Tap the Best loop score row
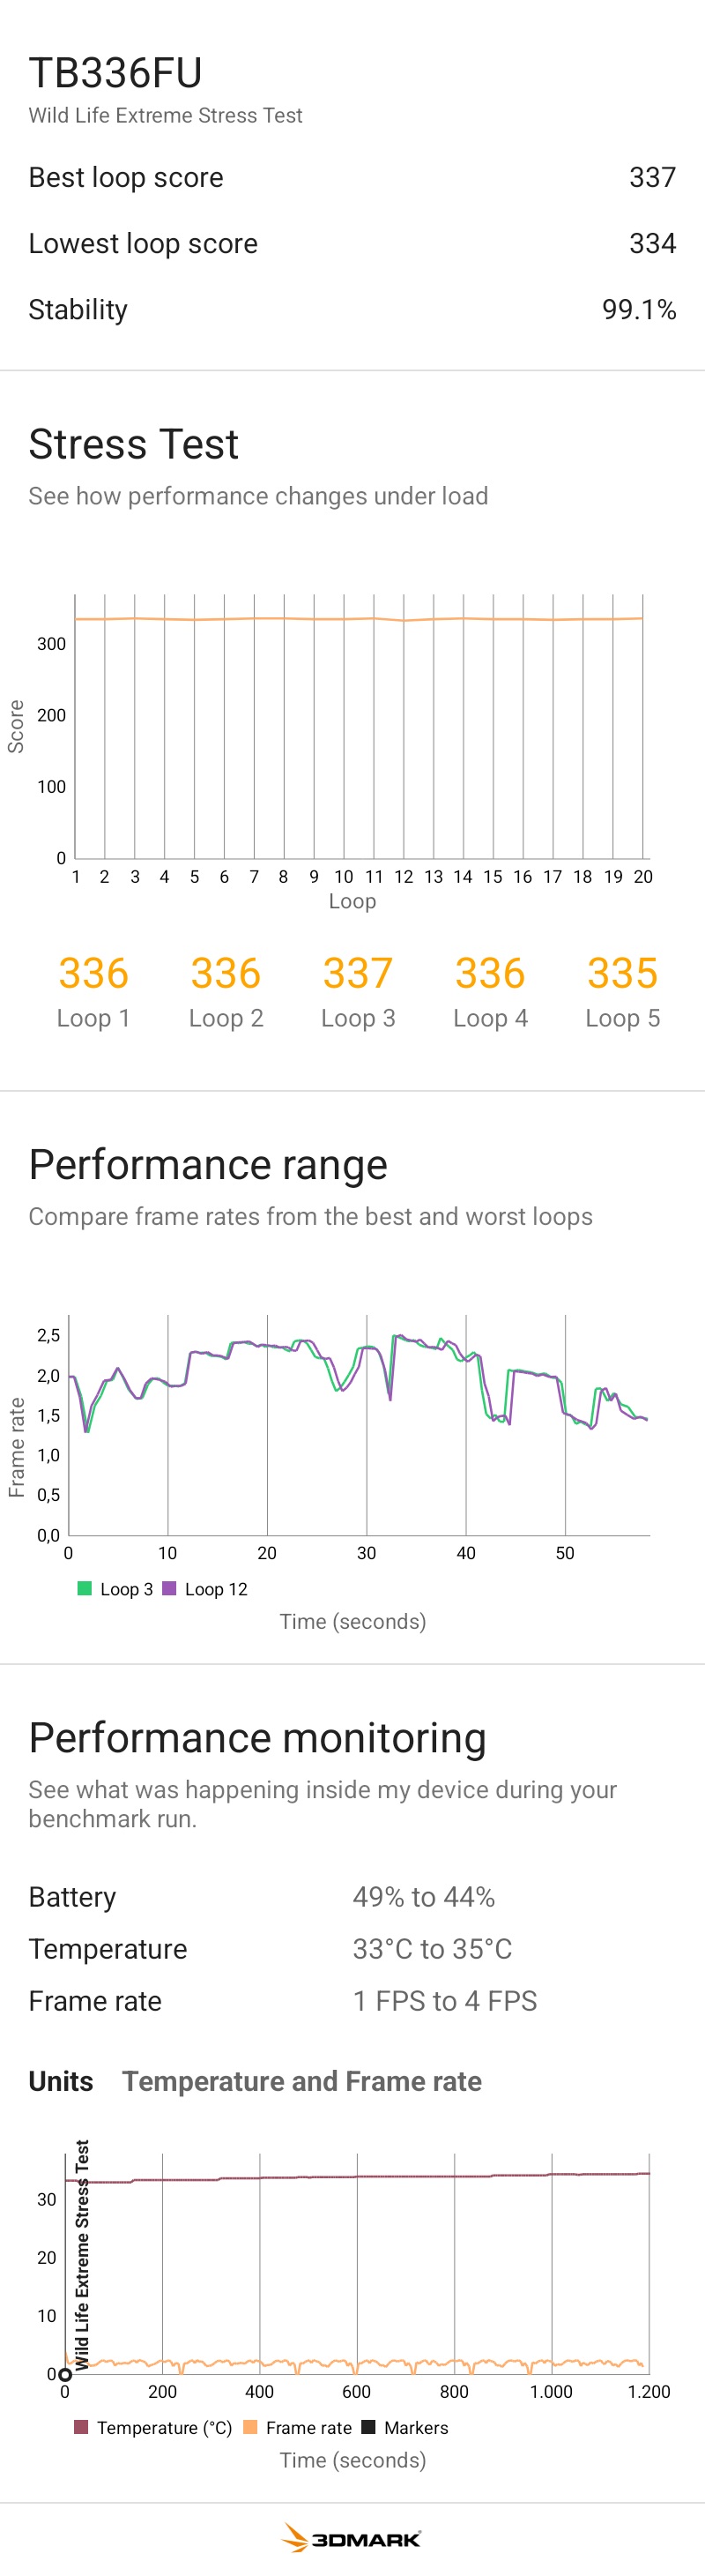This screenshot has width=705, height=2576. [352, 177]
